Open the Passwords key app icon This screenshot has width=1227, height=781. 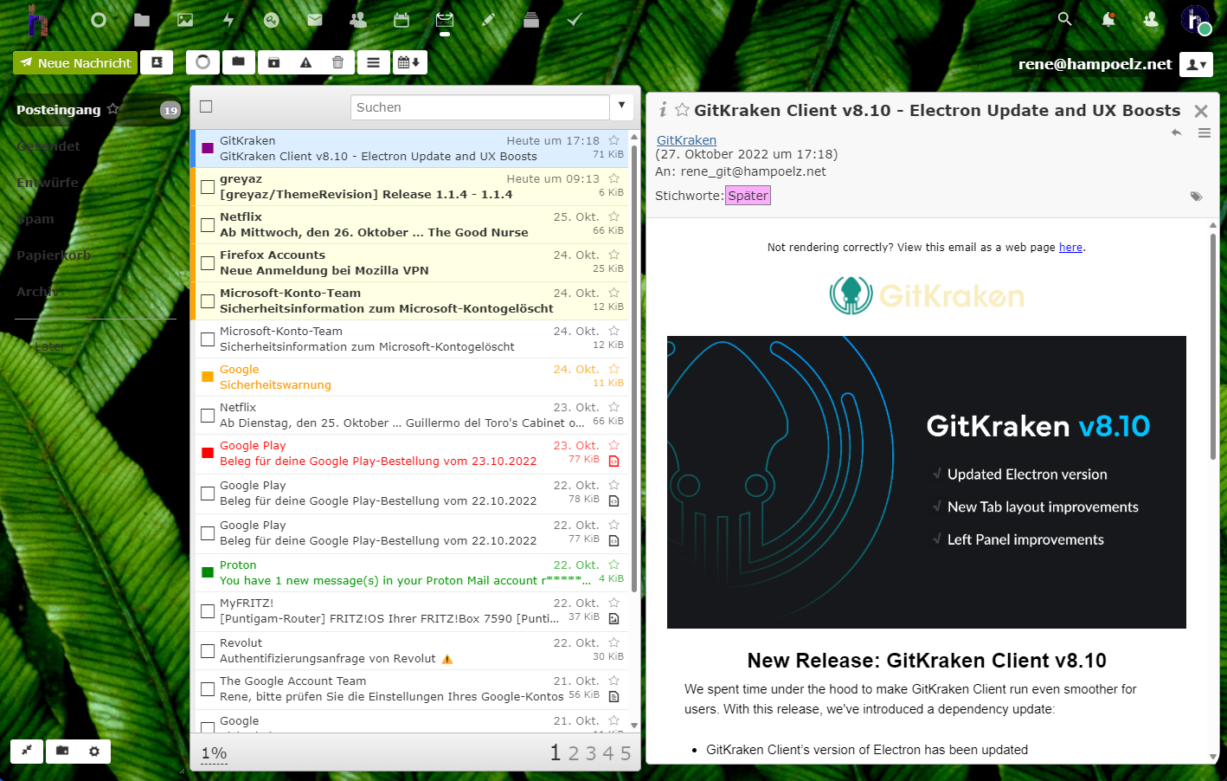tap(272, 20)
